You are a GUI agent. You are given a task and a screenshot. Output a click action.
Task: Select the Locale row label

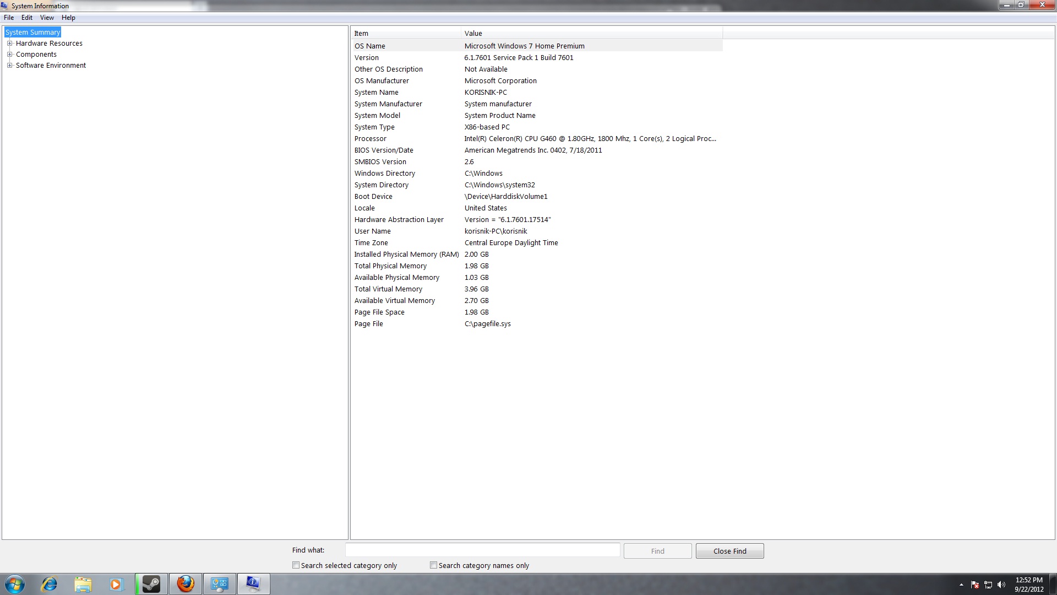coord(364,208)
